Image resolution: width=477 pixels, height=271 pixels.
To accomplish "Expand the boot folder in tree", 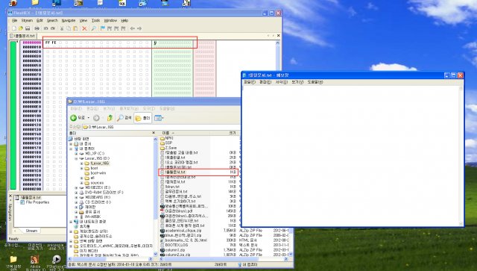I will click(x=81, y=168).
